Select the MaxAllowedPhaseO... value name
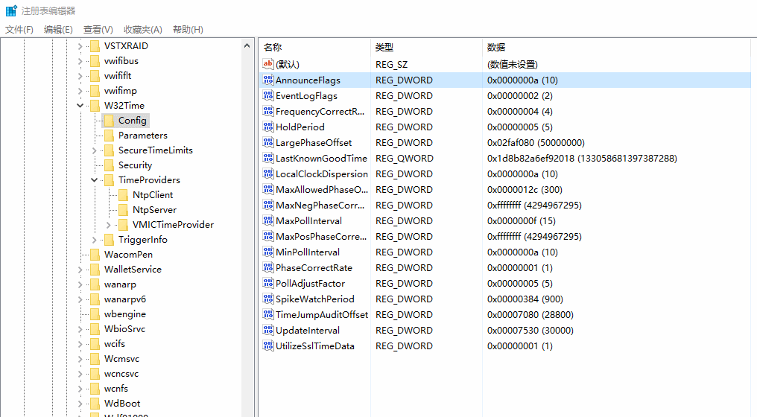This screenshot has height=417, width=757. [322, 190]
